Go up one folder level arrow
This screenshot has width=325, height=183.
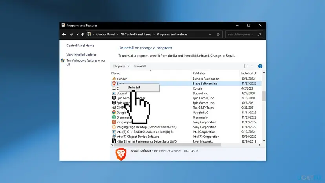click(x=83, y=35)
